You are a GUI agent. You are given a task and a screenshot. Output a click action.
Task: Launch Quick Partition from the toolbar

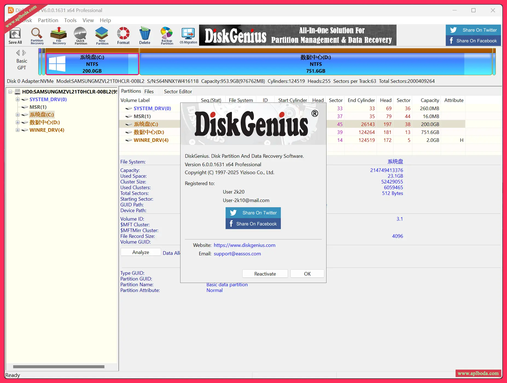(80, 36)
